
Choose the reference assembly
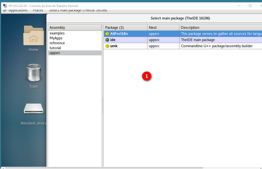pos(57,43)
